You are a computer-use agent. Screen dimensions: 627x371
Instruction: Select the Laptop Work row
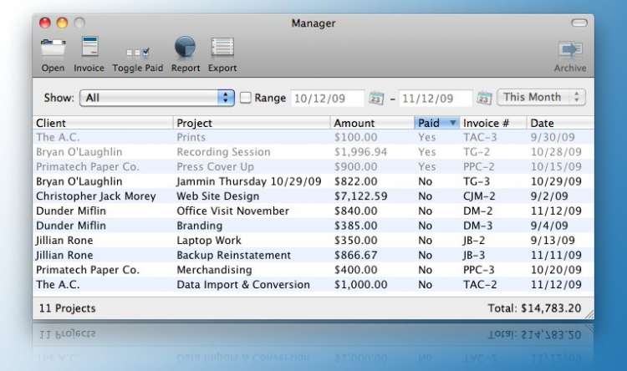click(313, 241)
